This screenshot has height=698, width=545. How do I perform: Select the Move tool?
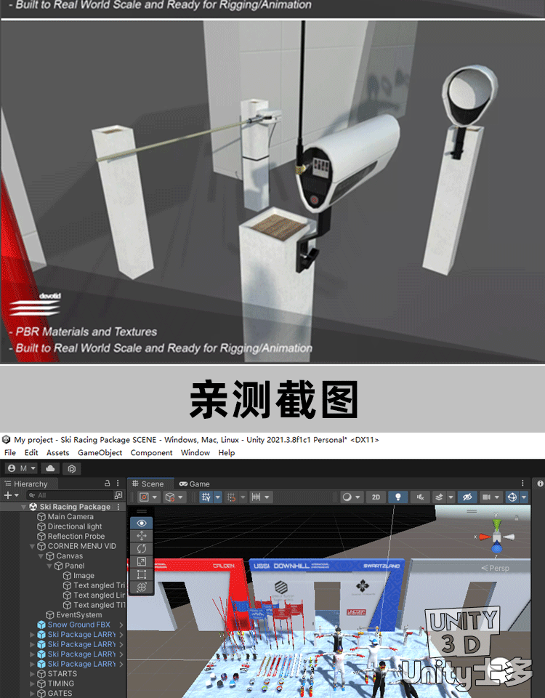click(142, 536)
